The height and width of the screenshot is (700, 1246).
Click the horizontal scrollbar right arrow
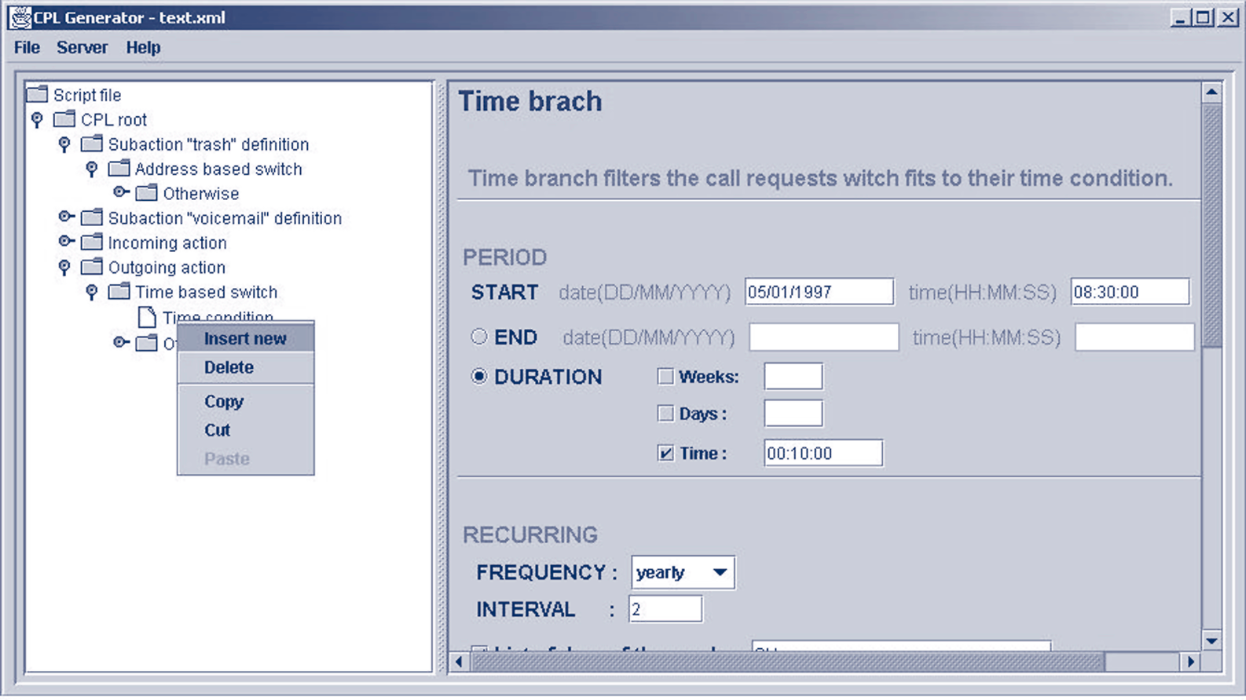click(x=1191, y=662)
